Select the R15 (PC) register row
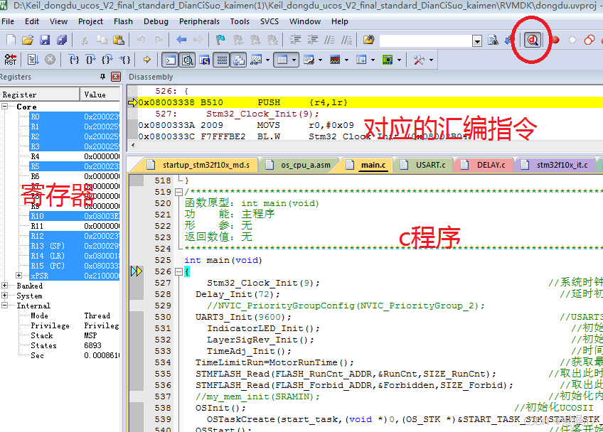The image size is (603, 432). pos(75,266)
